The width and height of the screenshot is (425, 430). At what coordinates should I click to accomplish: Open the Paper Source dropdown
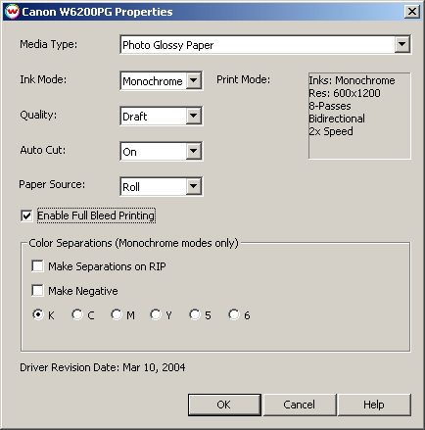tap(194, 186)
